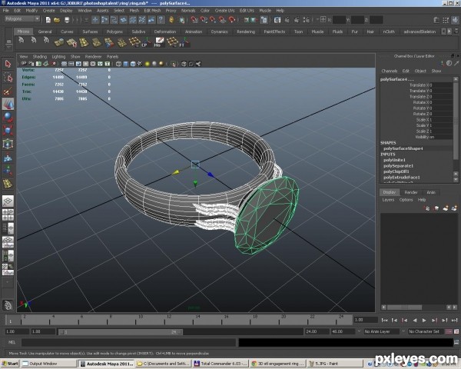Click the gold padlock icon
The image size is (461, 369).
click(x=171, y=20)
